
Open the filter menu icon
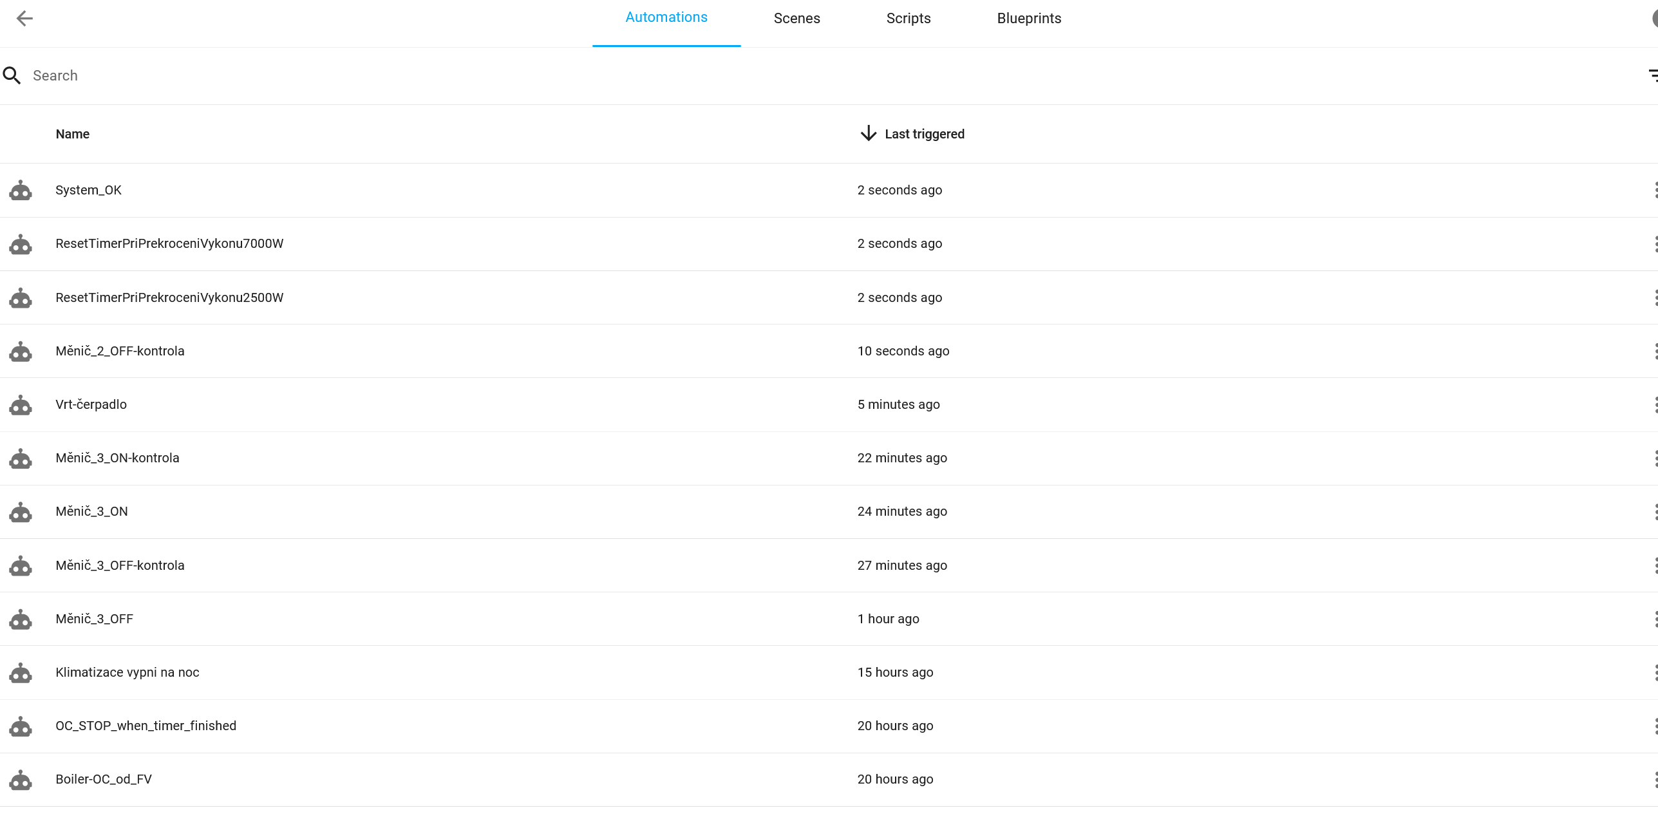1652,75
